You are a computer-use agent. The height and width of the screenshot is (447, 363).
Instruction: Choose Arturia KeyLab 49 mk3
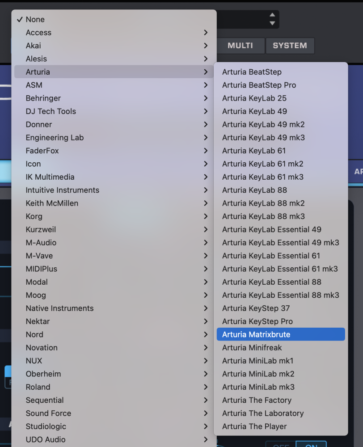point(281,137)
